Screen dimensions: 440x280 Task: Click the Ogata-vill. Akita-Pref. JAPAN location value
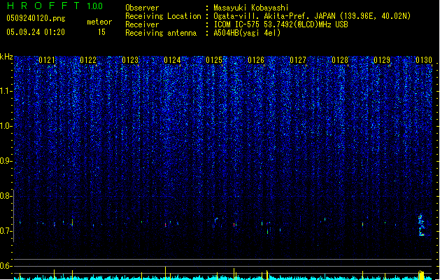coord(312,16)
